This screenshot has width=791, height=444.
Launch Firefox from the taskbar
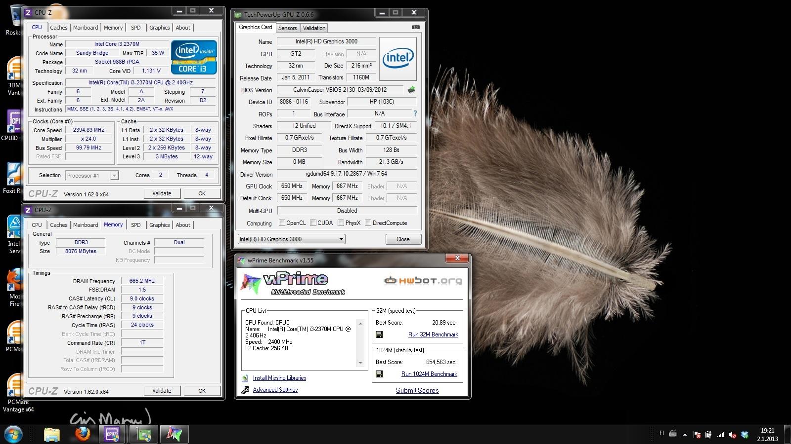pyautogui.click(x=83, y=434)
